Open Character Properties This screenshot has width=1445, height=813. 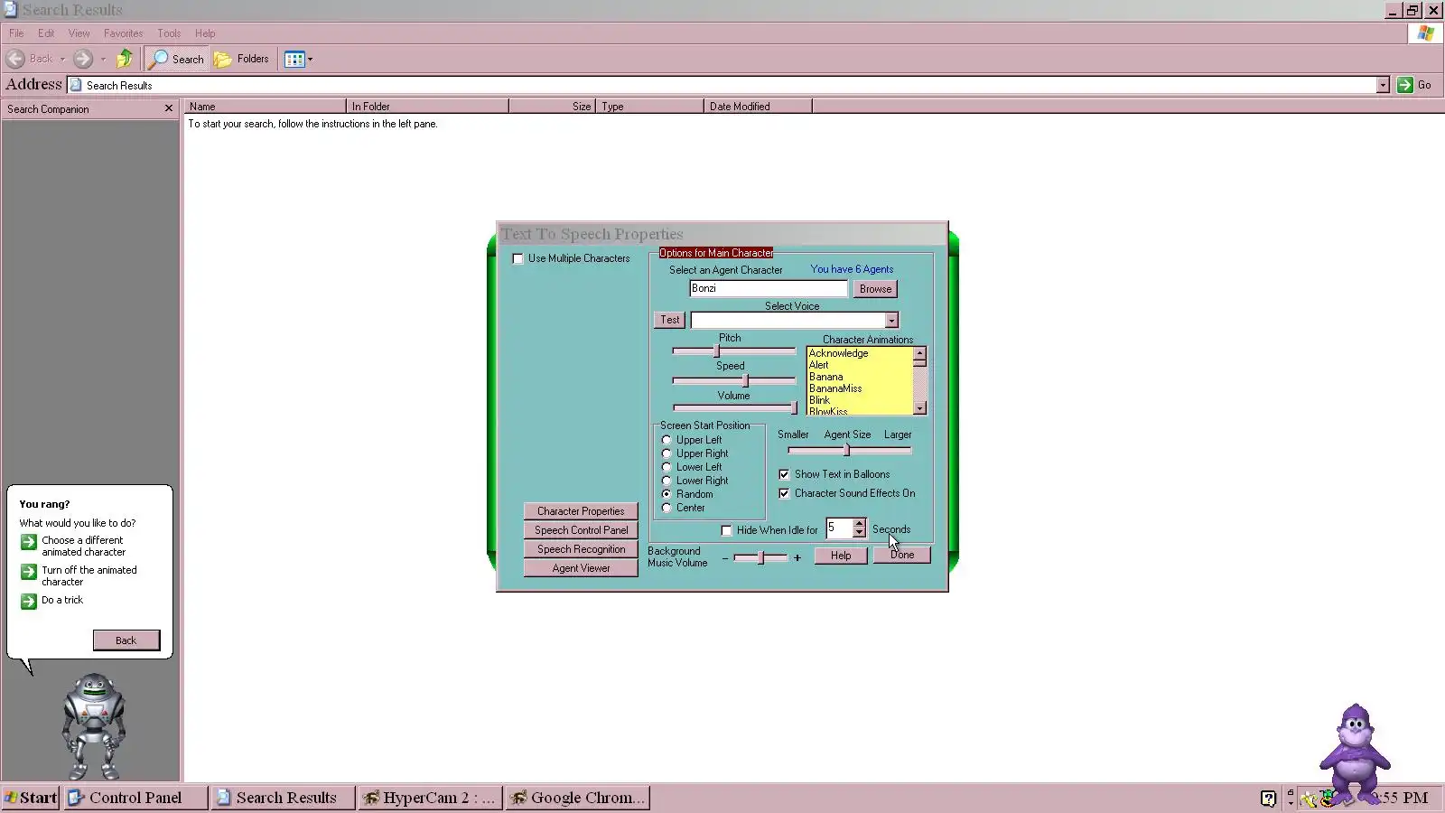pos(581,511)
